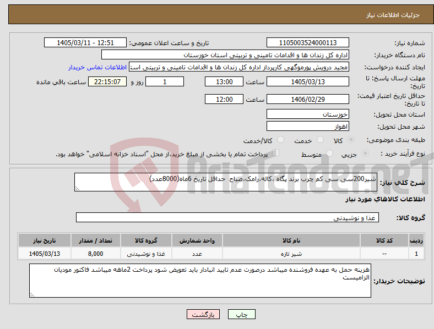Image resolution: width=434 pixels, height=329 pixels.
Task: Toggle the اسناد خزانه اسلامی payment checkbox
Action: pos(276,153)
